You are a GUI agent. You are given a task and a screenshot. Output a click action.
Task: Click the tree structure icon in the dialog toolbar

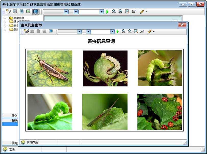(x=26, y=31)
